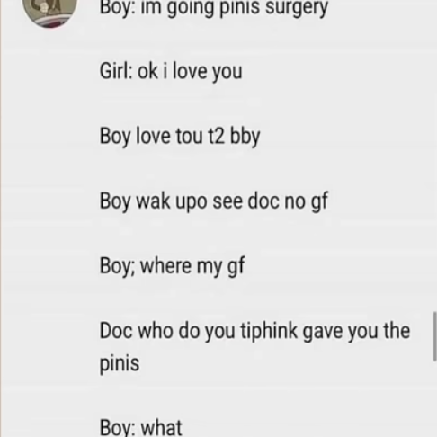Click the line 'Boy; where my gf'
Image resolution: width=437 pixels, height=437 pixels.
coord(173,266)
